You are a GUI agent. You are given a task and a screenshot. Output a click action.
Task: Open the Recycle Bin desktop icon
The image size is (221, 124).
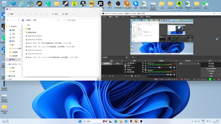click(x=4, y=4)
